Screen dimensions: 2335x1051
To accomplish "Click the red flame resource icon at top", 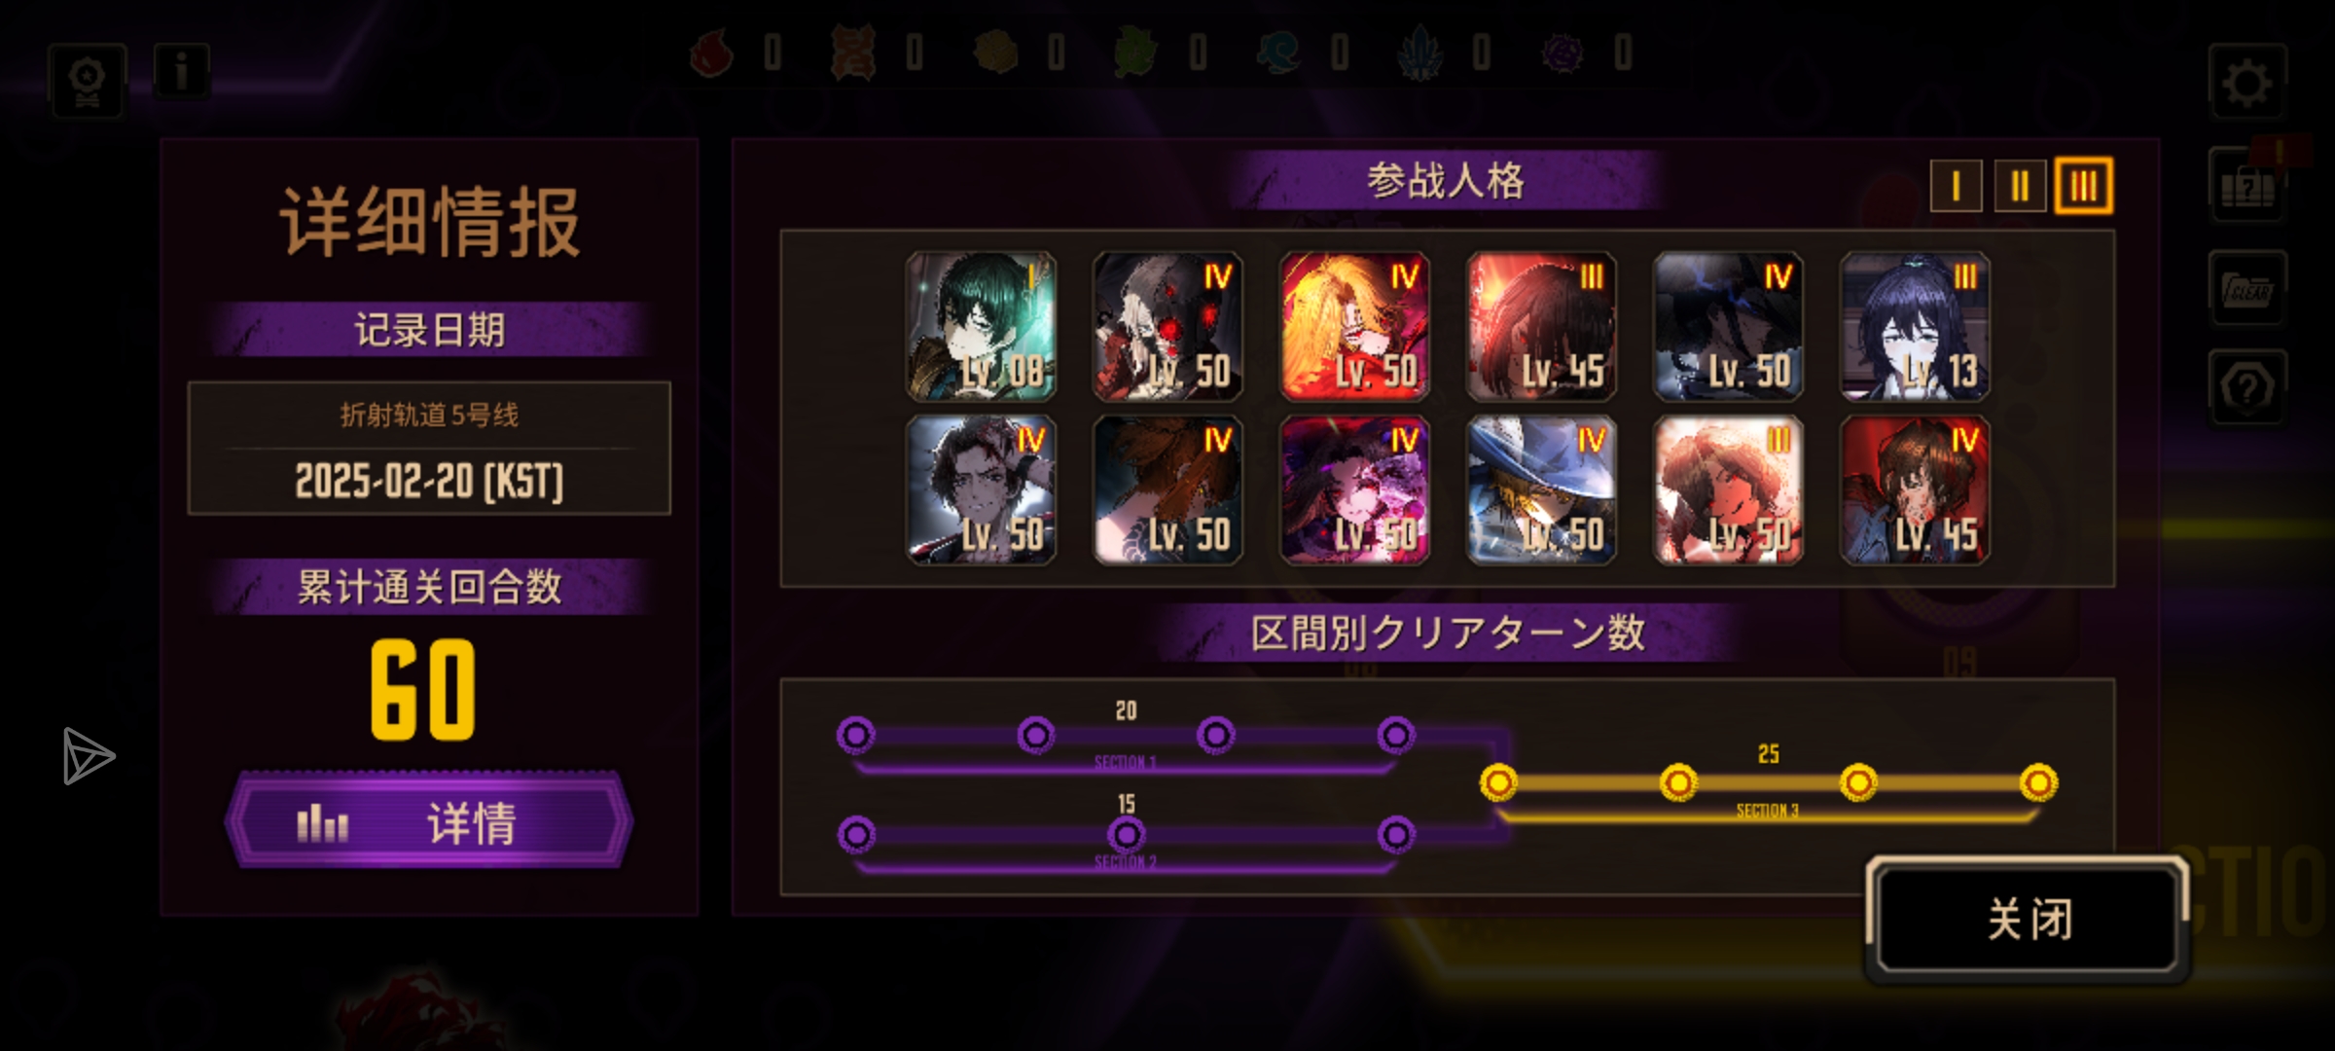I will pos(711,52).
